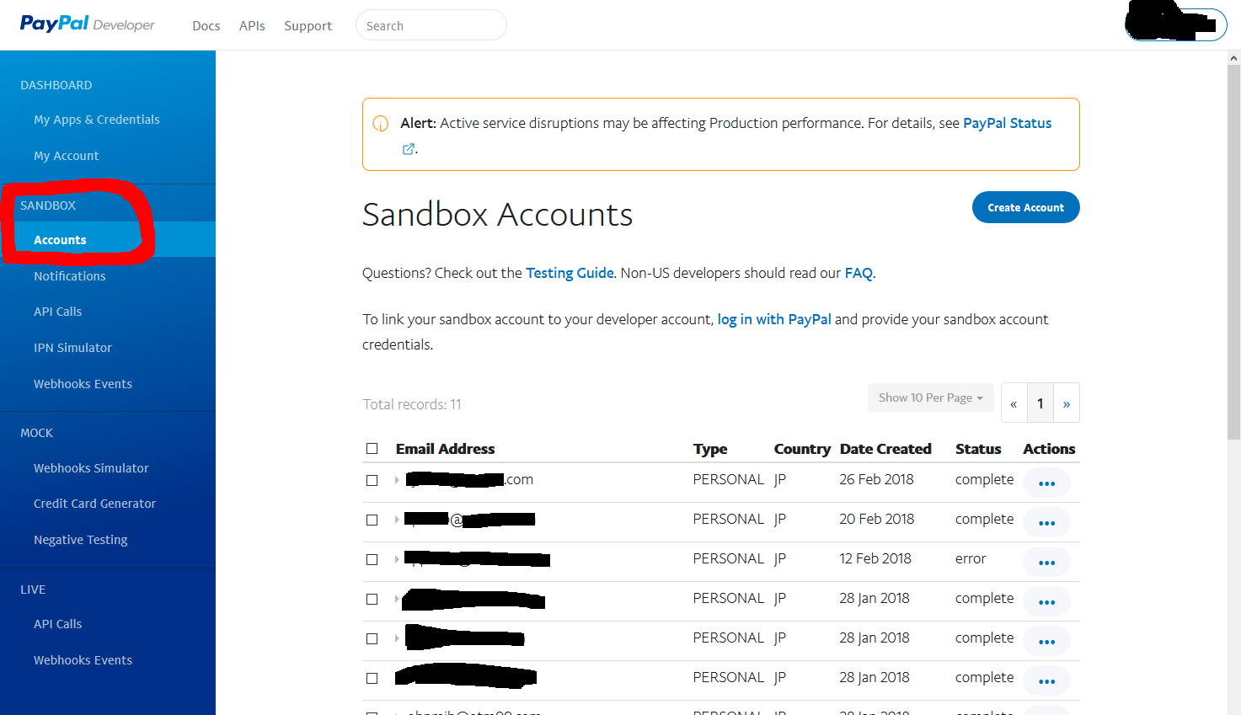Go to Credit Card Generator in sidebar
The width and height of the screenshot is (1241, 715).
(x=94, y=504)
